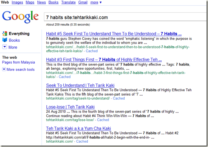Open the Habit #5 Seek First result

(x=114, y=34)
